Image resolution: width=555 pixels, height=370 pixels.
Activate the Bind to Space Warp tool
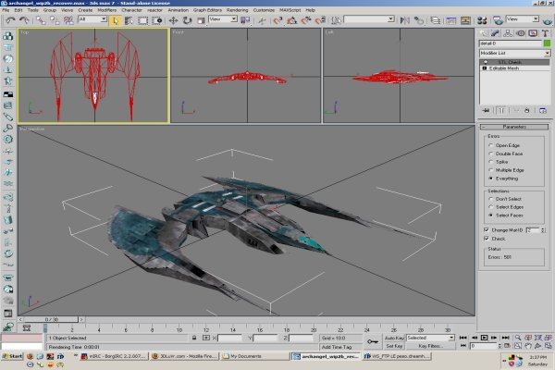[x=68, y=20]
